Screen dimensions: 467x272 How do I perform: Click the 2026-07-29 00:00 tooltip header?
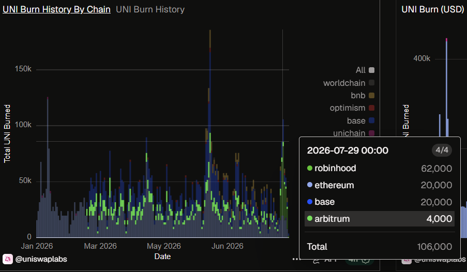(x=348, y=150)
